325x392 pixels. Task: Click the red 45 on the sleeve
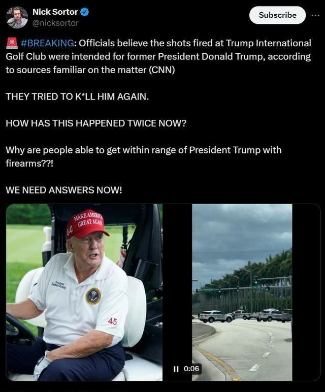coord(113,321)
